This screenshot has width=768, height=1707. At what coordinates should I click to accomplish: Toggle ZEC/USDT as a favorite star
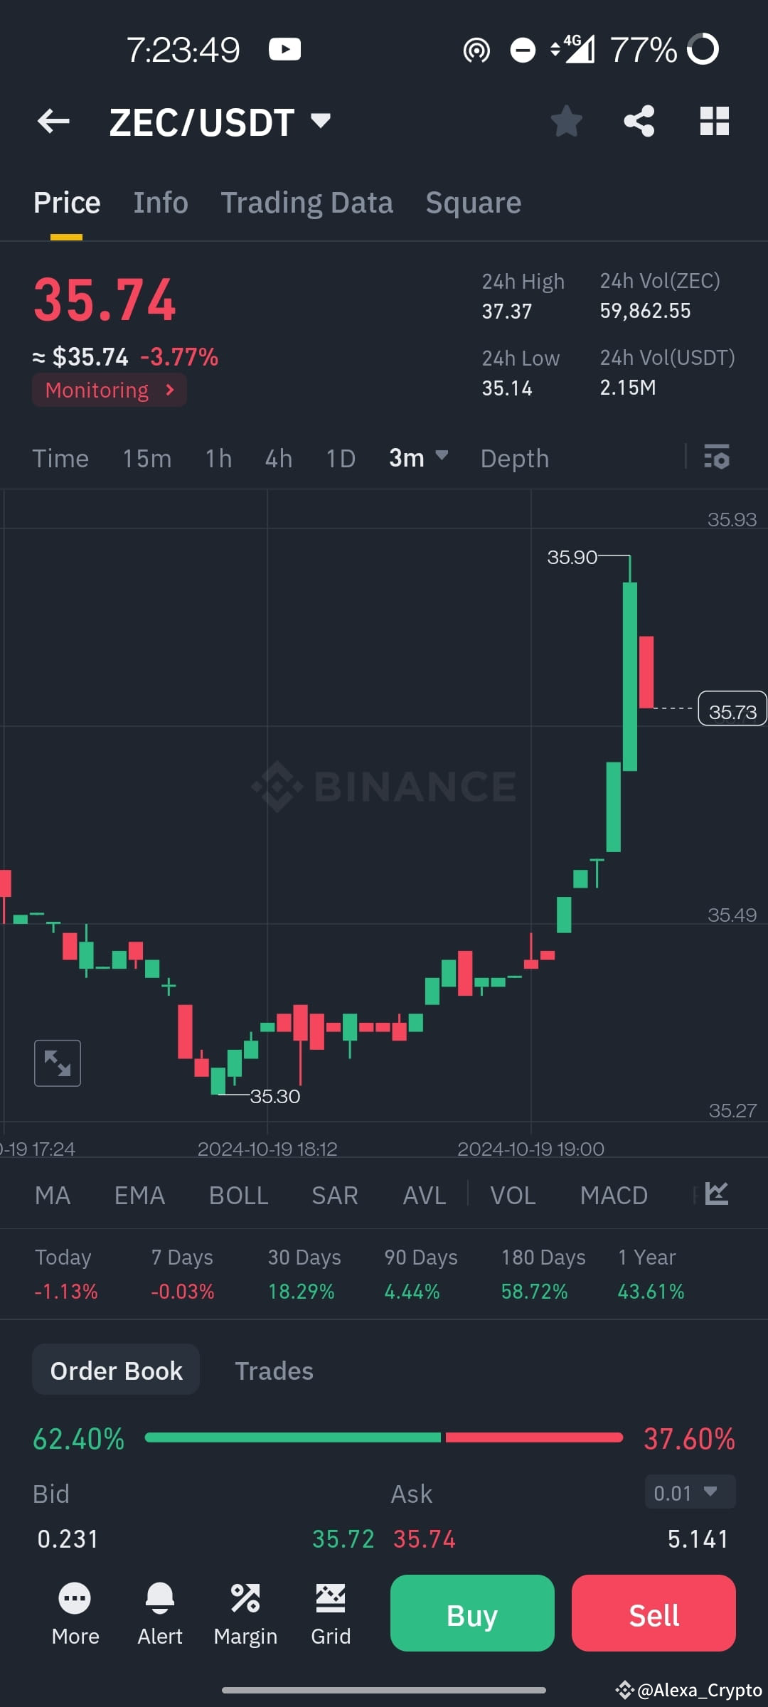pos(567,121)
